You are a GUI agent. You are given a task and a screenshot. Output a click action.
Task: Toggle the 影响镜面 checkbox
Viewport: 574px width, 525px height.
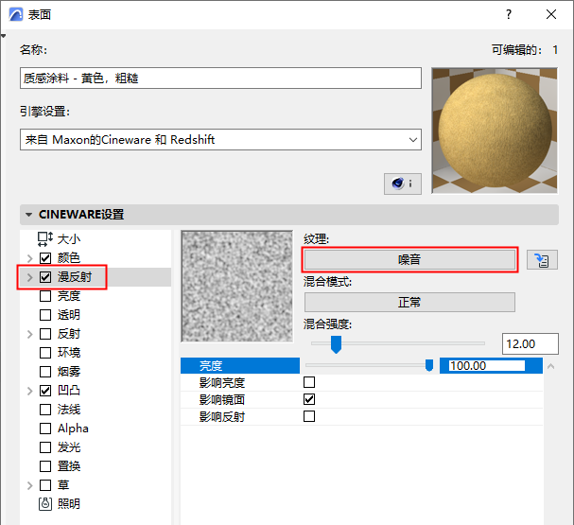(309, 399)
